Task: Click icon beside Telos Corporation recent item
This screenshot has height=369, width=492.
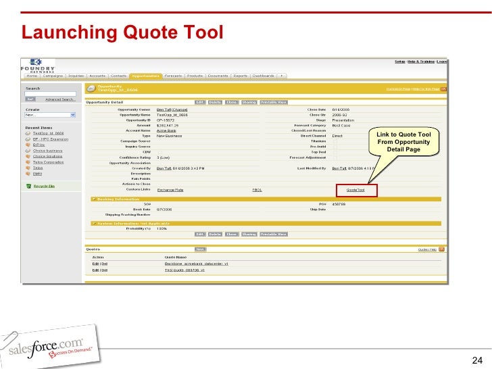Action: tap(28, 162)
